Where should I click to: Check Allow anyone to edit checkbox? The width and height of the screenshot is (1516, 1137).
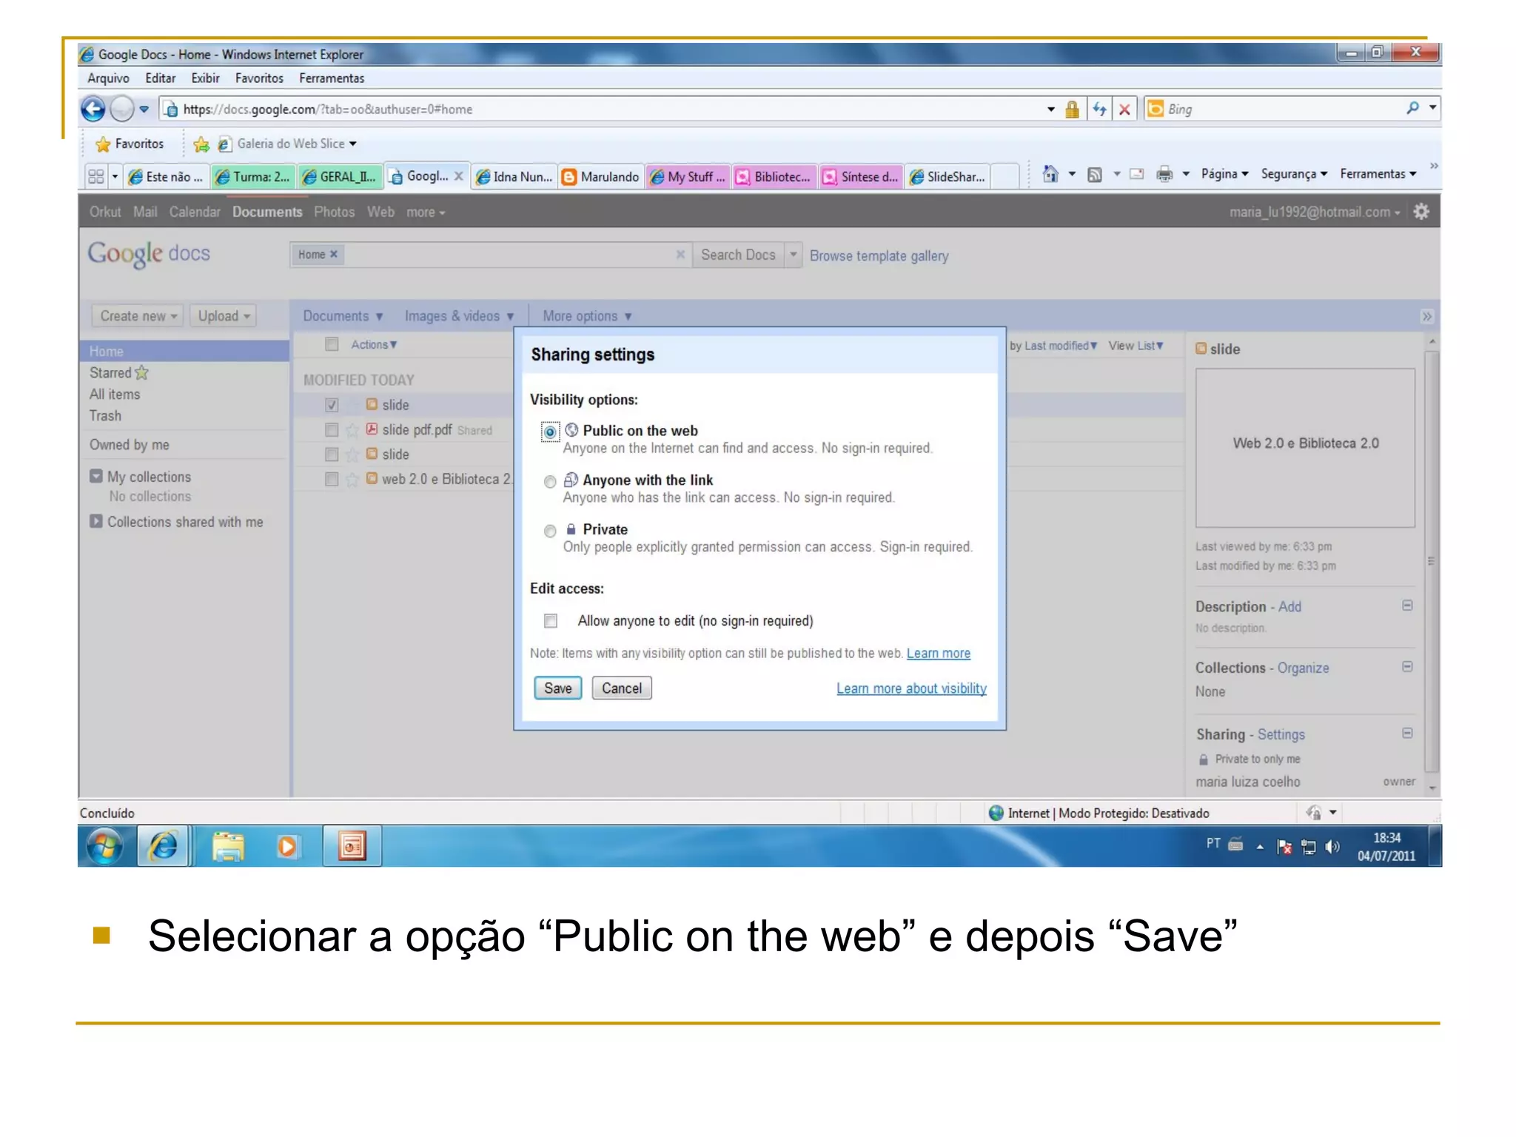click(551, 620)
